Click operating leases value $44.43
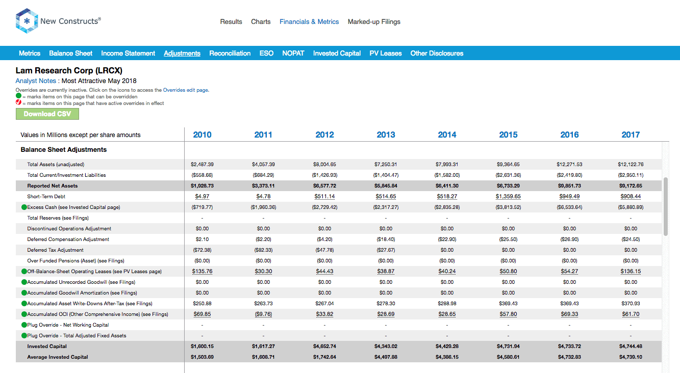Screen dimensions: 680x373 (324, 272)
